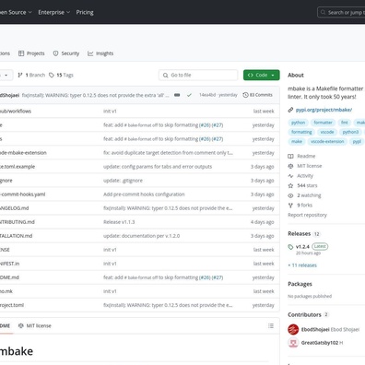Open the Readme link in About

(x=301, y=156)
